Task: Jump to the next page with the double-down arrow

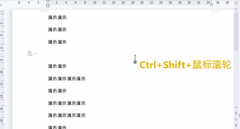Action: pos(236,125)
